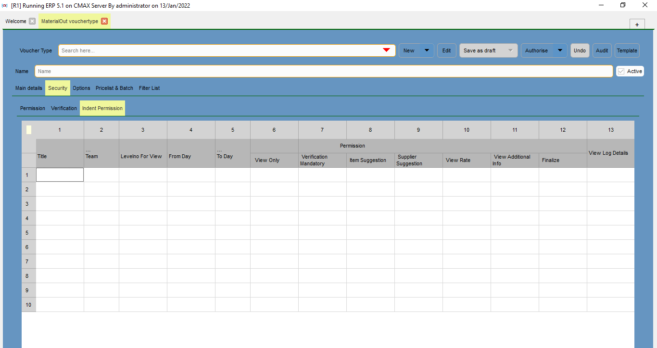Select row header 2 in the grid

pyautogui.click(x=29, y=189)
